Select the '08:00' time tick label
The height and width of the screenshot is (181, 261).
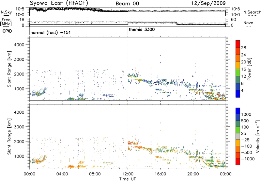pyautogui.click(x=95, y=174)
